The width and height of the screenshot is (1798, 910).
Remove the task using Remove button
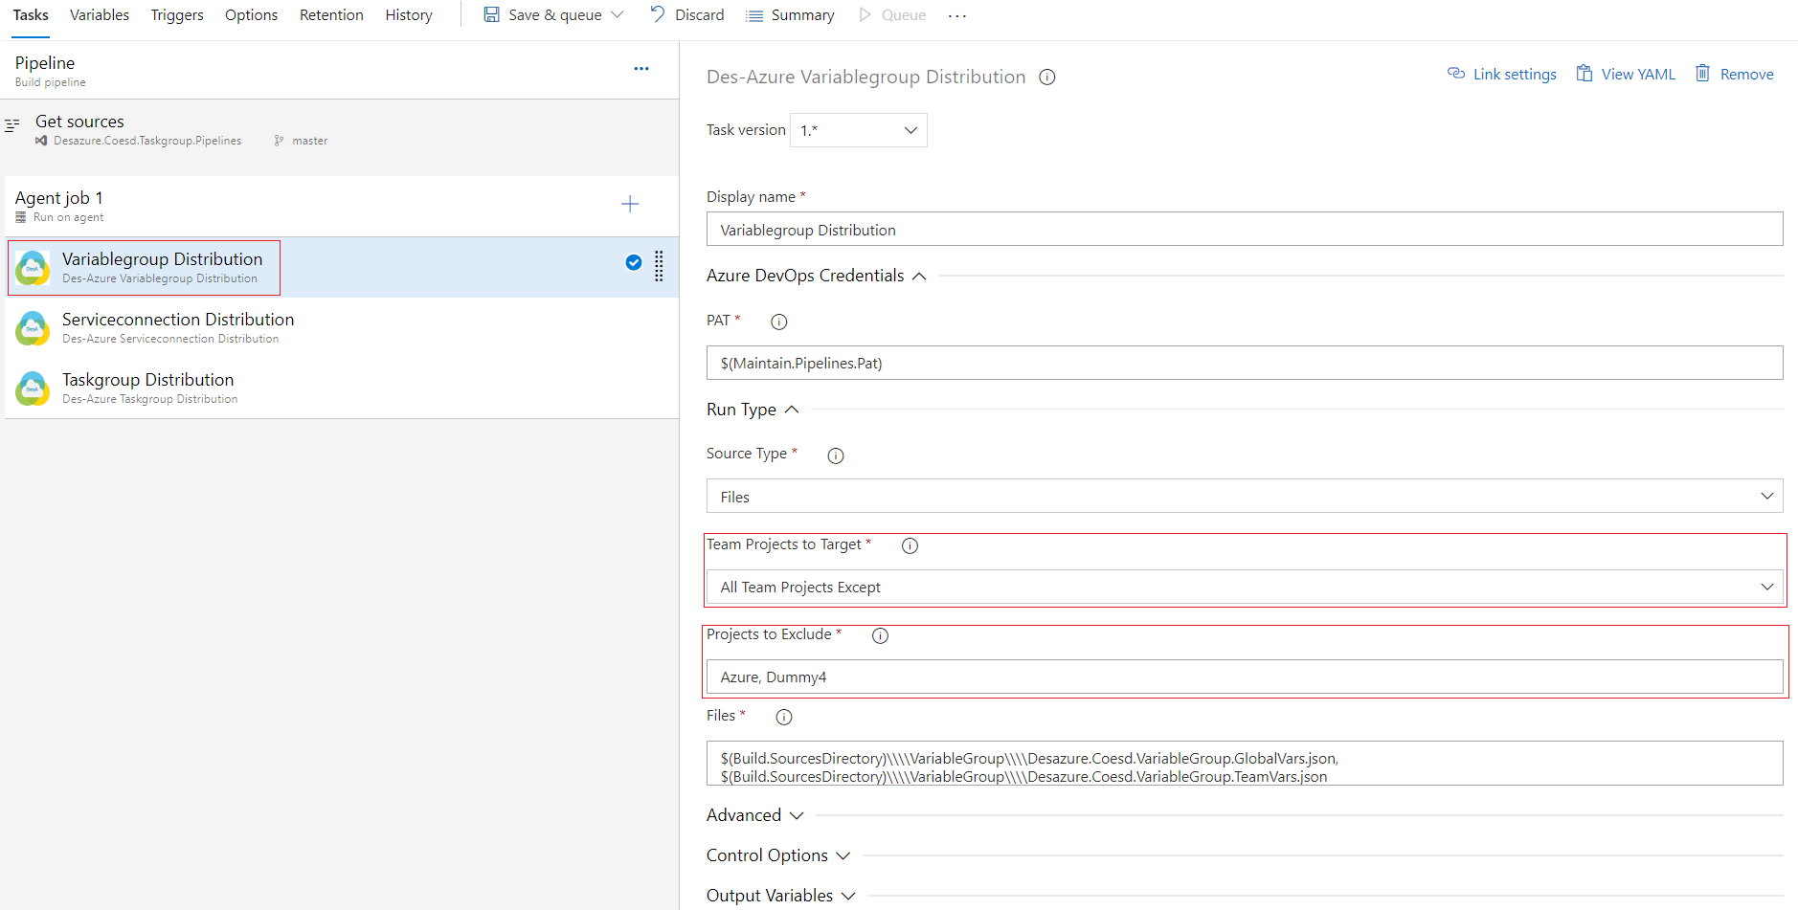coord(1734,74)
